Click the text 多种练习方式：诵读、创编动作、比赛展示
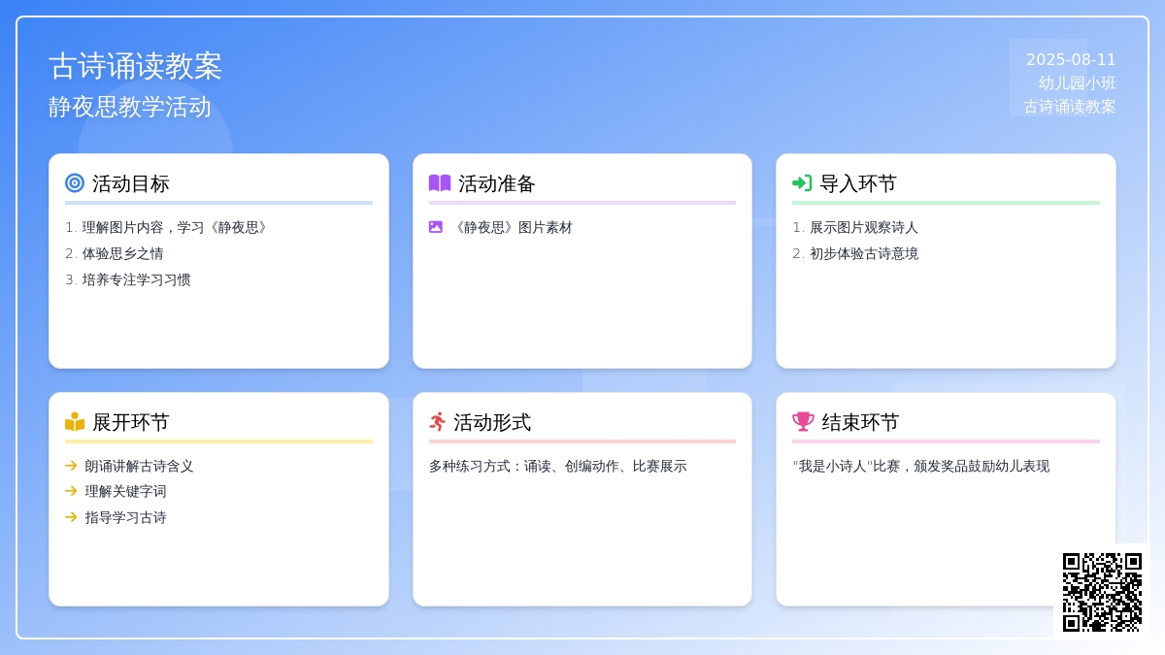1165x655 pixels. coord(558,466)
